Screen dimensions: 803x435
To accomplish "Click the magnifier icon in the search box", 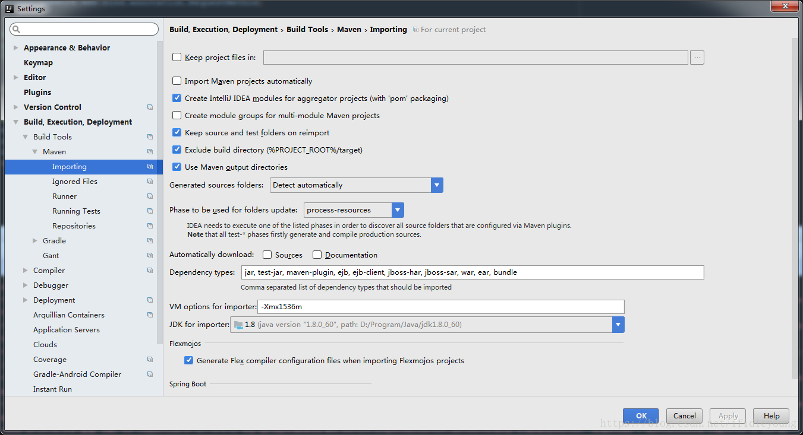I will tap(16, 29).
